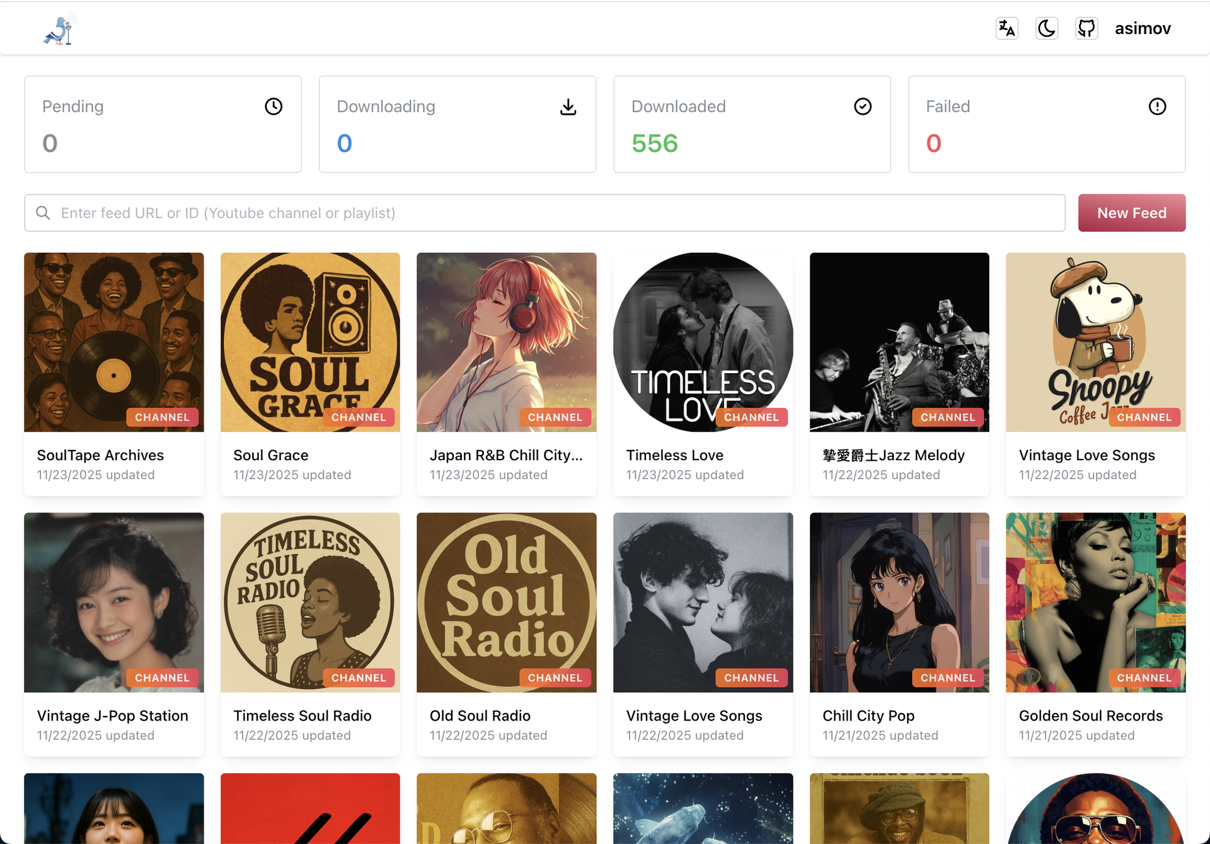Toggle dark mode with the moon icon
1210x844 pixels.
[x=1046, y=28]
